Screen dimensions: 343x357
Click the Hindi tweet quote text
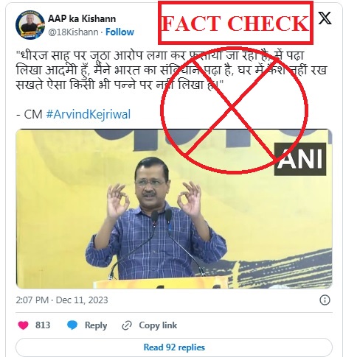coord(171,70)
